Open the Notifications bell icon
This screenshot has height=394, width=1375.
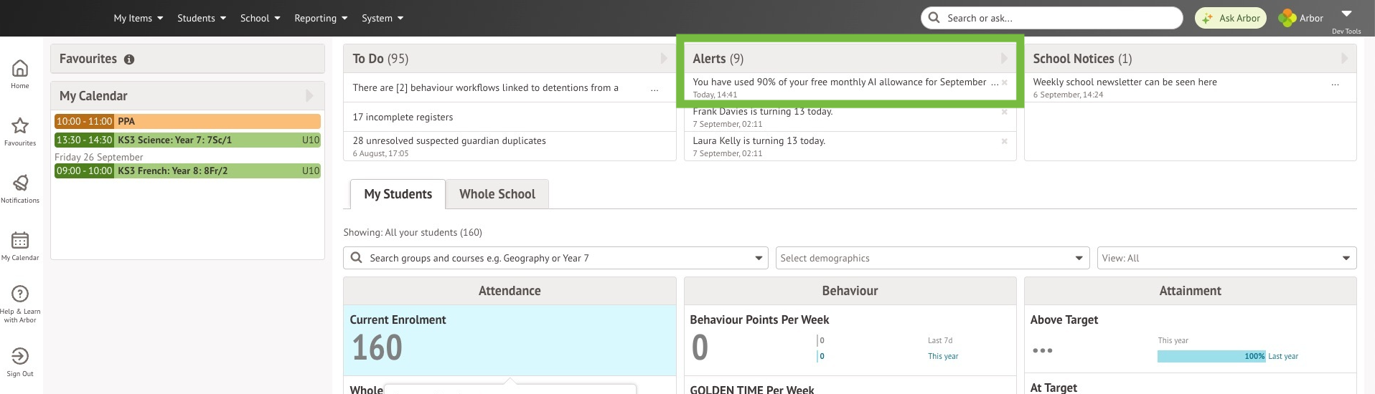point(20,183)
